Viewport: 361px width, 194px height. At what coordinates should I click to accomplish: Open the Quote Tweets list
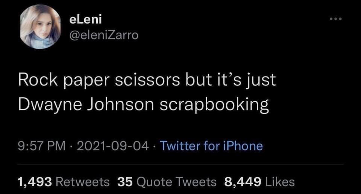[x=167, y=182]
